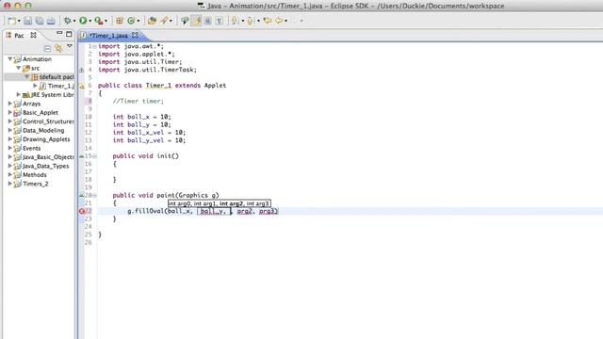Click the override marker on line 15
Image resolution: width=603 pixels, height=339 pixels.
[x=82, y=156]
